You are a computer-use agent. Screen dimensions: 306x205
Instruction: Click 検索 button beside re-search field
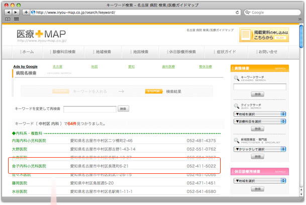pos(123,109)
